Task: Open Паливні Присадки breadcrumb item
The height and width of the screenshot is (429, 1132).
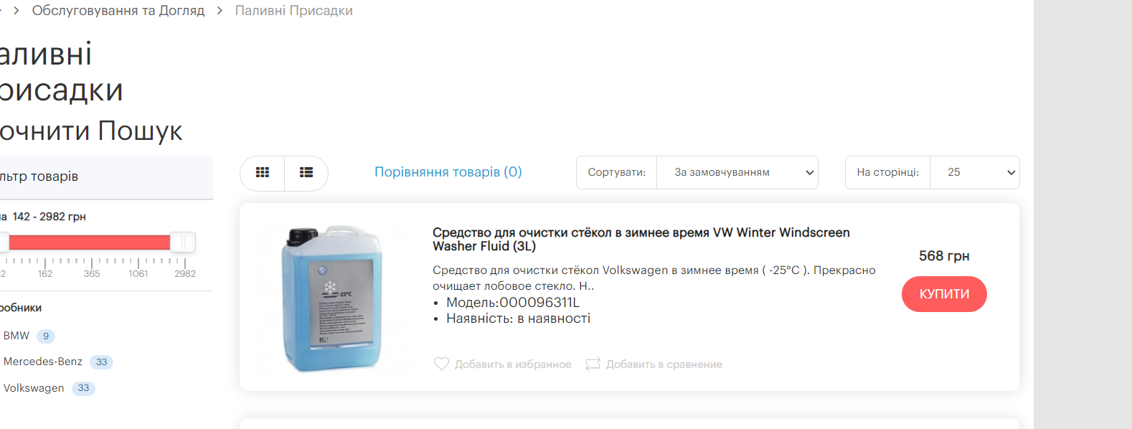Action: point(294,11)
